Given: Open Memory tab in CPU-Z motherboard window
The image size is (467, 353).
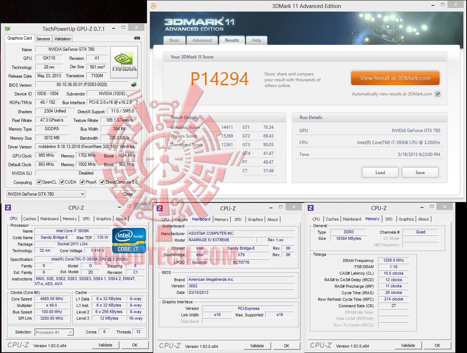Looking at the screenshot, I should click(x=221, y=219).
